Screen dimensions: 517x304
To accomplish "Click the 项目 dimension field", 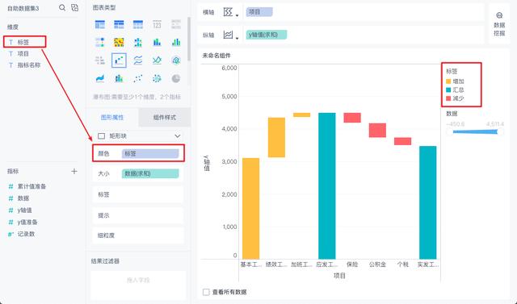I will (23, 53).
